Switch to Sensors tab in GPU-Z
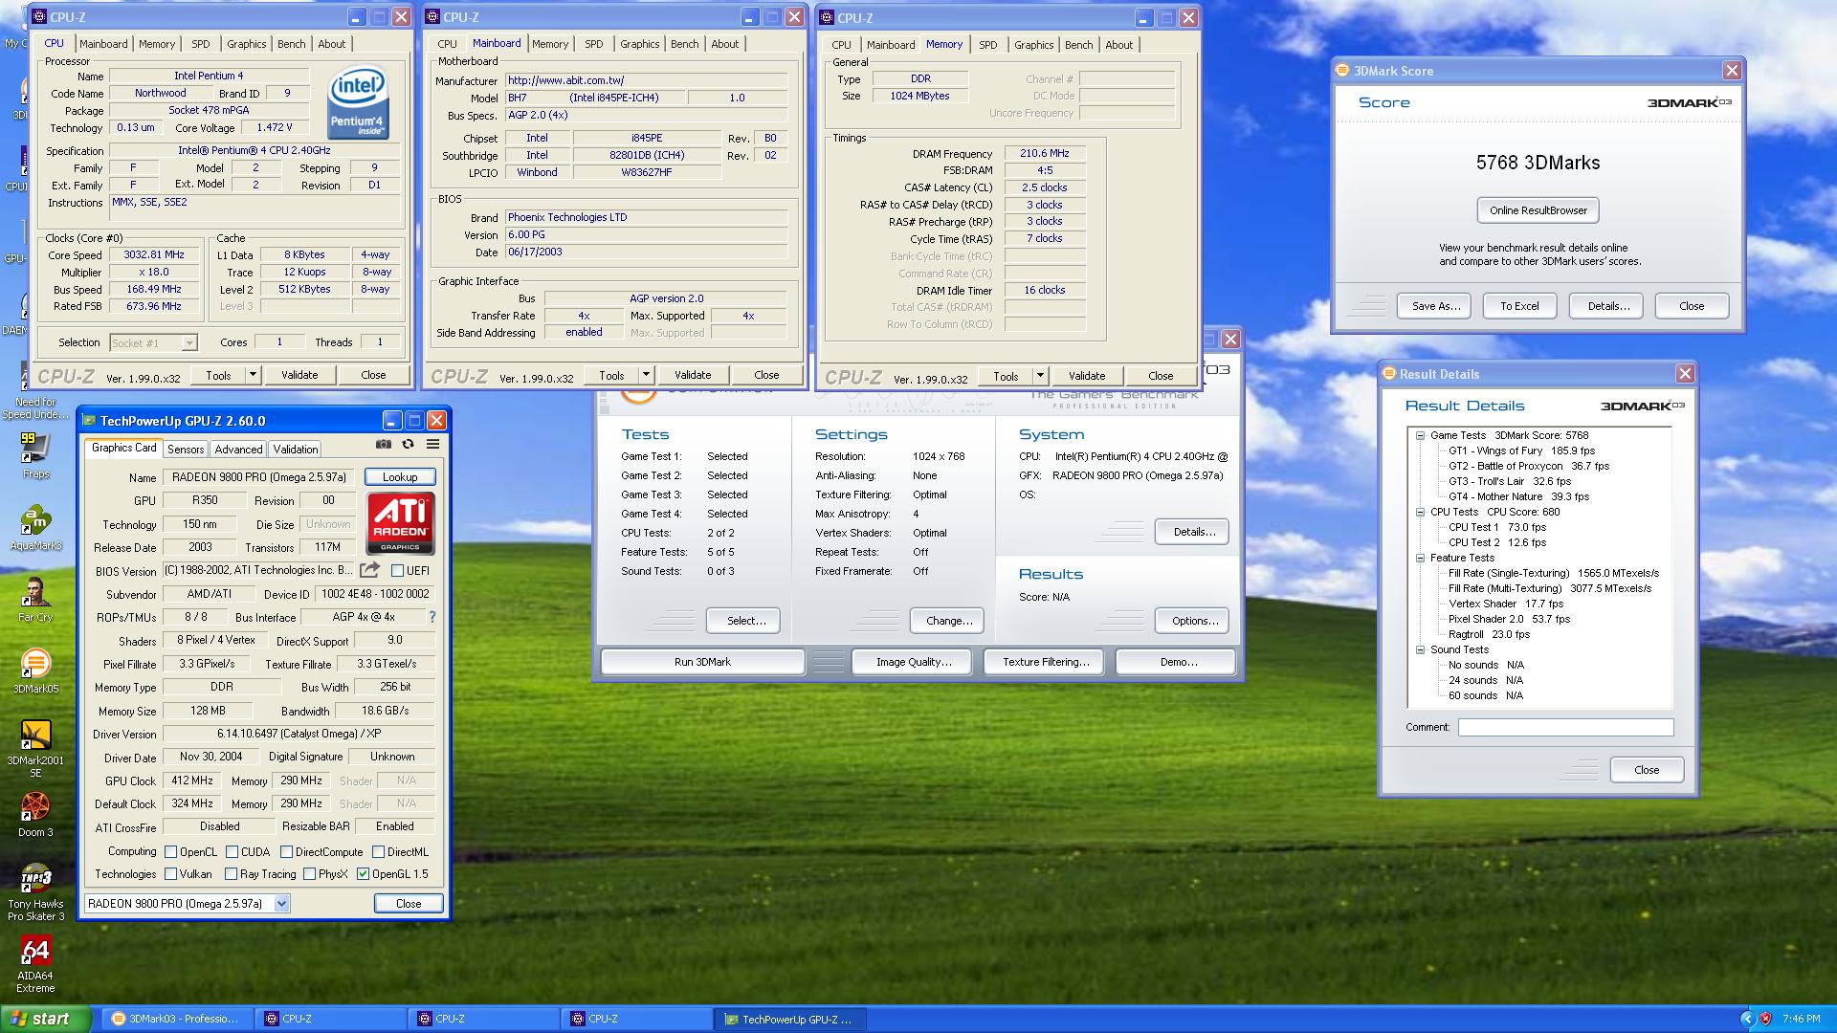This screenshot has width=1837, height=1033. (x=186, y=450)
